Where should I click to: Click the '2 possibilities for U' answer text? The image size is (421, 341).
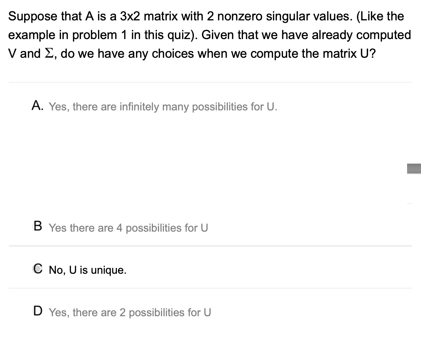130,312
